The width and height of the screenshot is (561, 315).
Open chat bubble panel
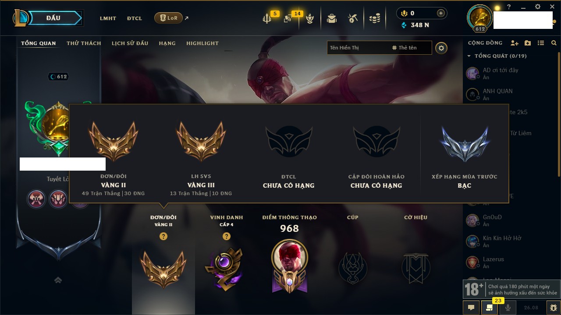point(471,307)
